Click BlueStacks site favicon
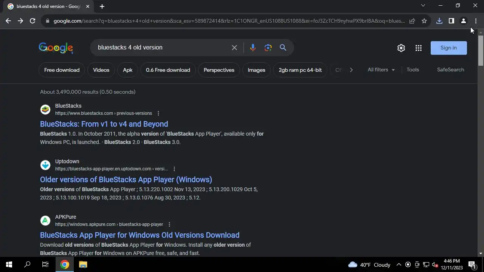This screenshot has height=272, width=484. coord(45,110)
